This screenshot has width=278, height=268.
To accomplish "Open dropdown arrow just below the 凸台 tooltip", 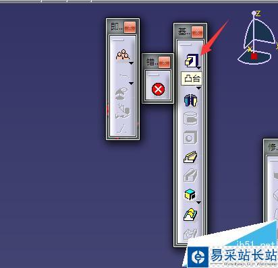I will (198, 88).
